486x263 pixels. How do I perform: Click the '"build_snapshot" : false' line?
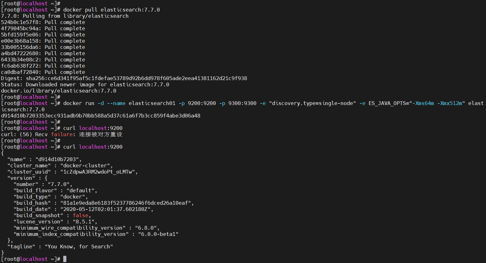(52, 215)
